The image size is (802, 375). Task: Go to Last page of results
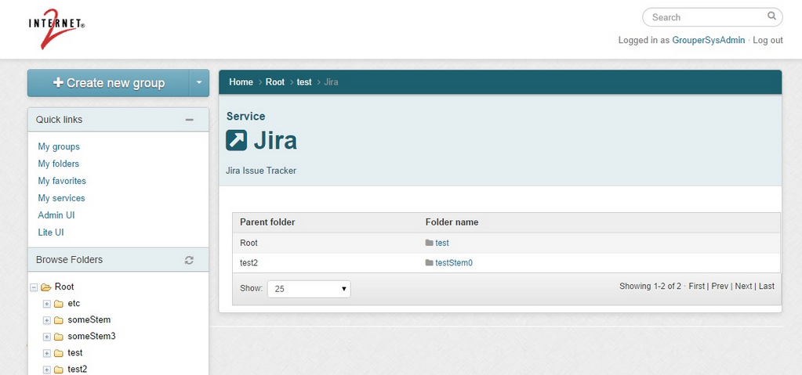click(766, 286)
